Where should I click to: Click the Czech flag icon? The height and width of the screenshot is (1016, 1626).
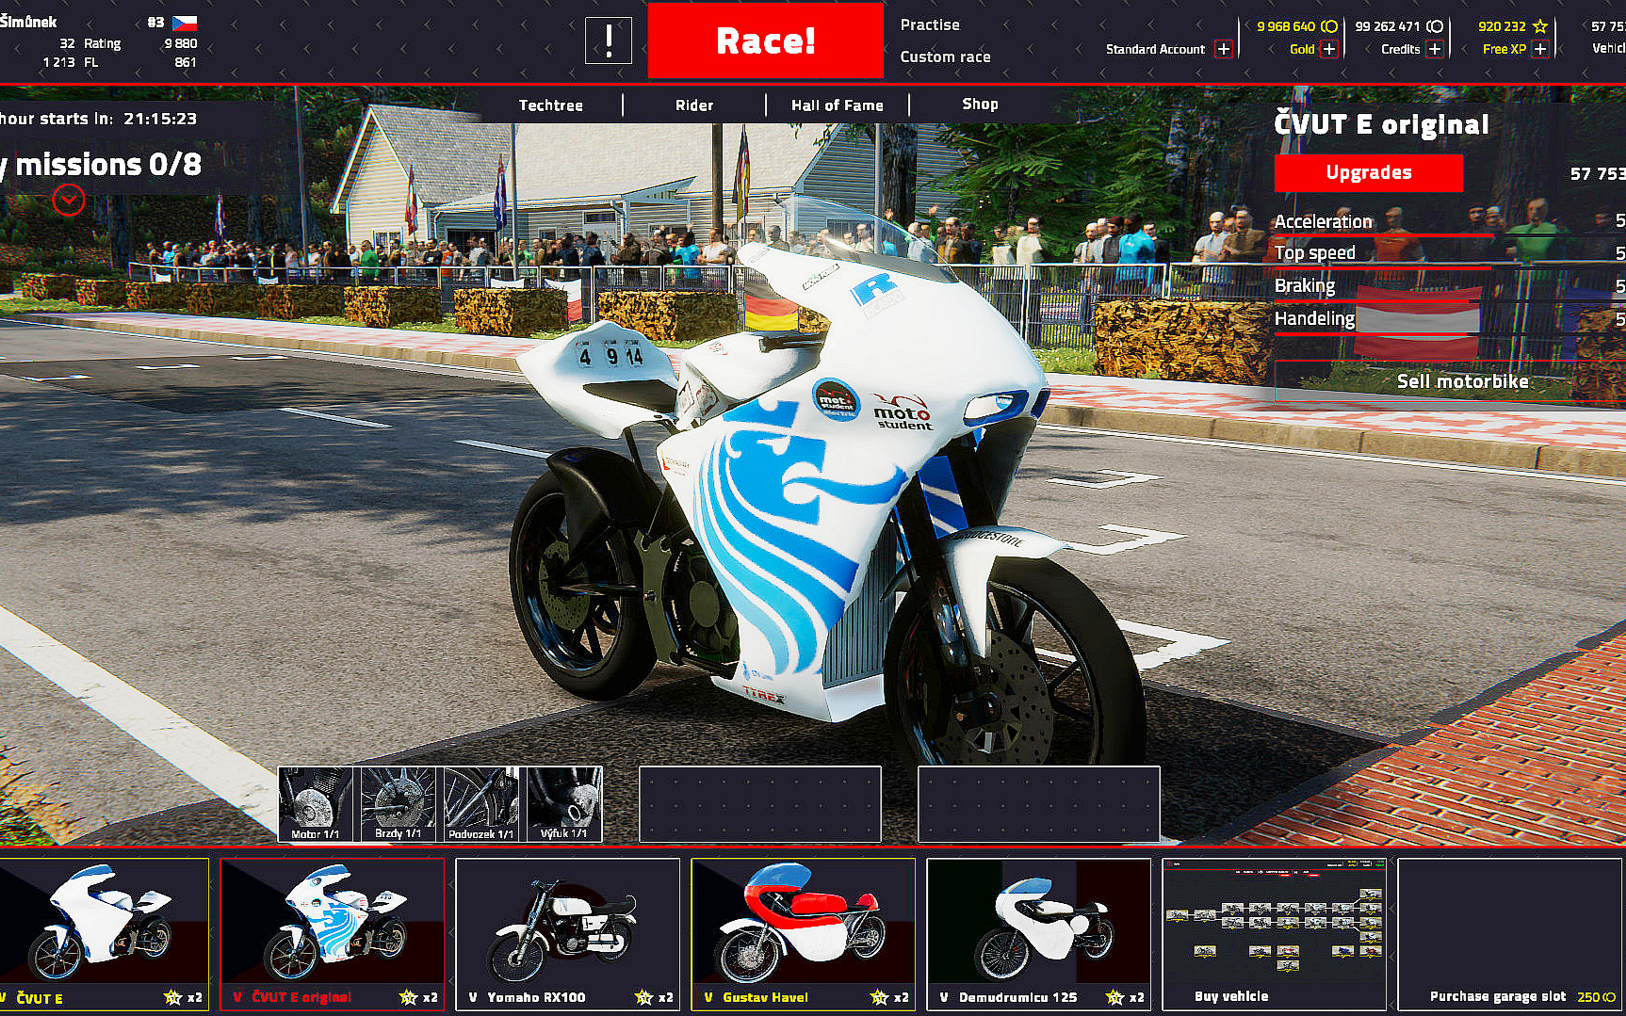tap(185, 23)
